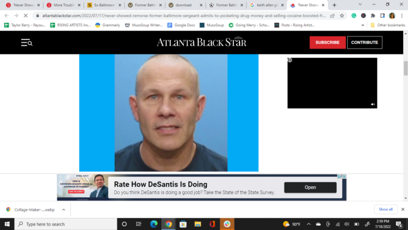Click the CONTRIBUTE button
408x230 pixels.
click(x=364, y=43)
